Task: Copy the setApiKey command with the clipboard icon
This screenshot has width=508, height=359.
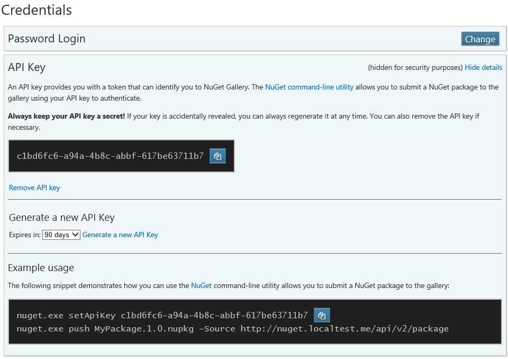Action: pos(322,315)
